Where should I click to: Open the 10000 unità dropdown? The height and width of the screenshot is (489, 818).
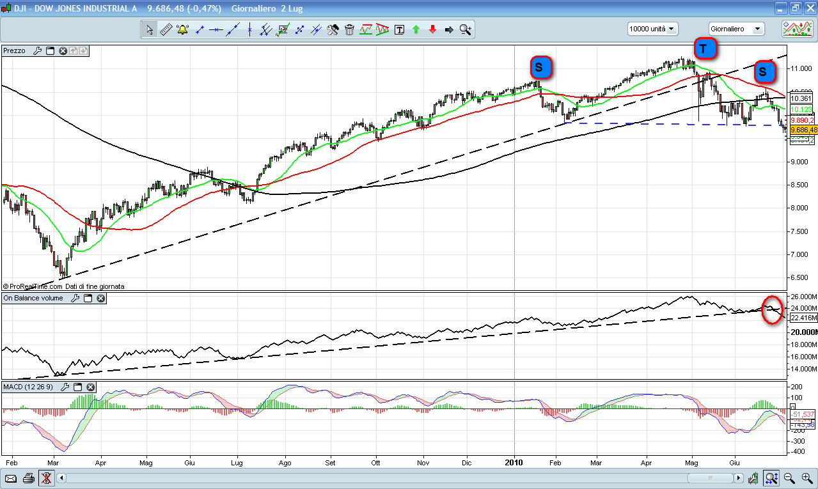point(652,29)
